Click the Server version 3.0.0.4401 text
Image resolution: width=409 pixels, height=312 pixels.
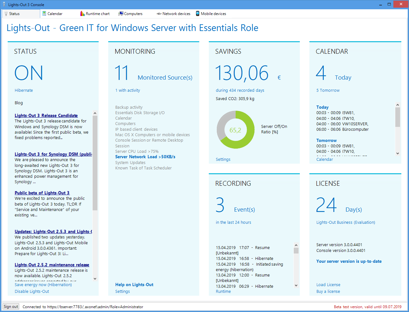click(339, 245)
